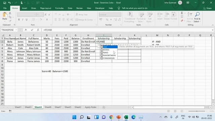Confirm formula with the checkmark button
This screenshot has height=121, width=215.
click(x=32, y=30)
